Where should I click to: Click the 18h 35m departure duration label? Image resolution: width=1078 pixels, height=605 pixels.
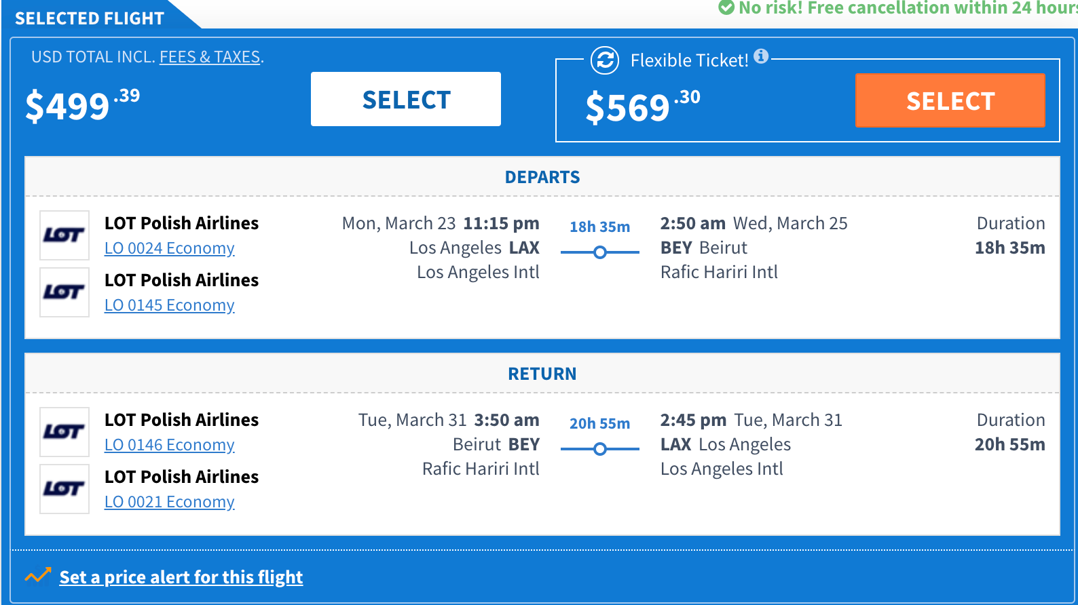599,227
